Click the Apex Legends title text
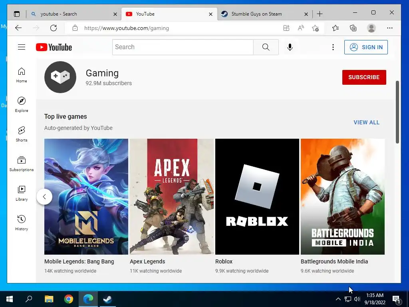Viewport: 409px width, 307px height. [x=147, y=261]
